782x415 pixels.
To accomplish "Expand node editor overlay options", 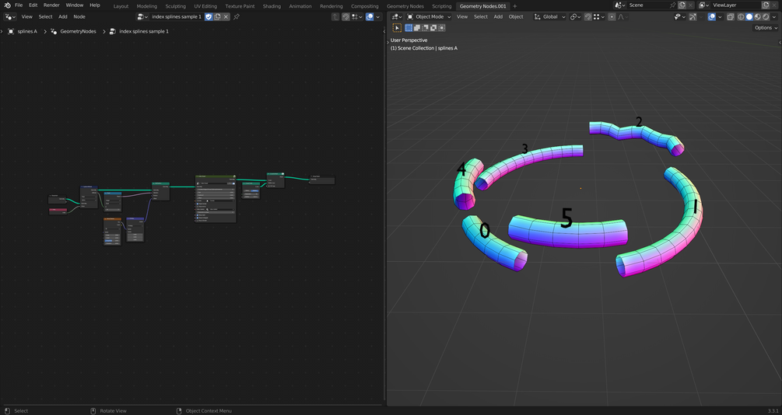I will tap(377, 17).
